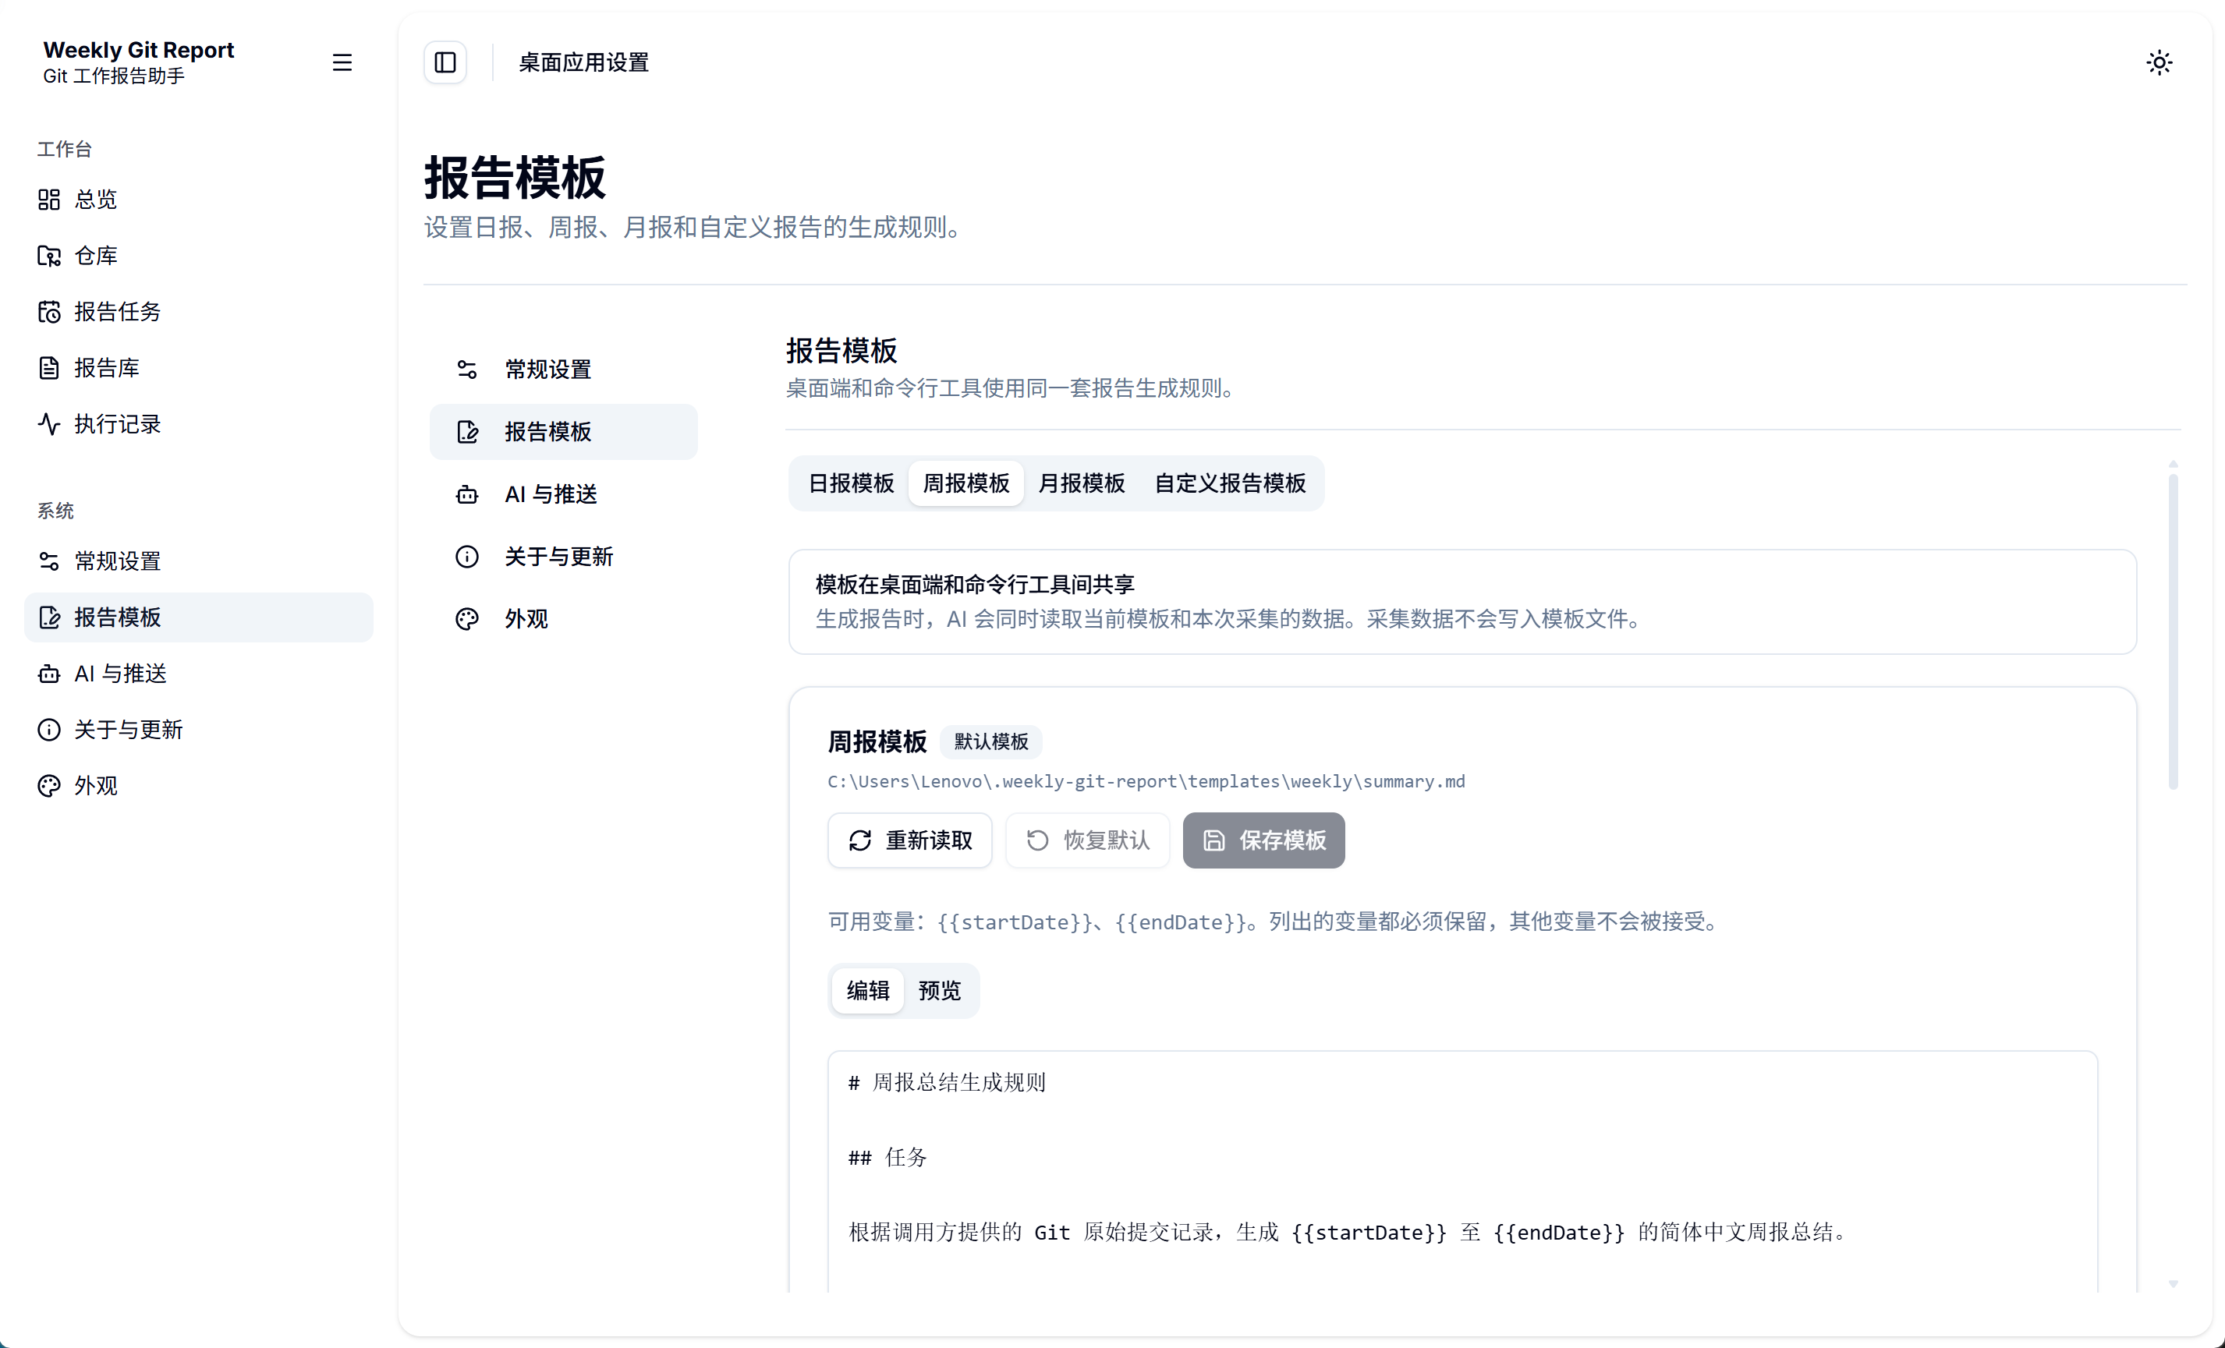Select the 编辑 editor tab
This screenshot has height=1348, width=2225.
pos(868,990)
